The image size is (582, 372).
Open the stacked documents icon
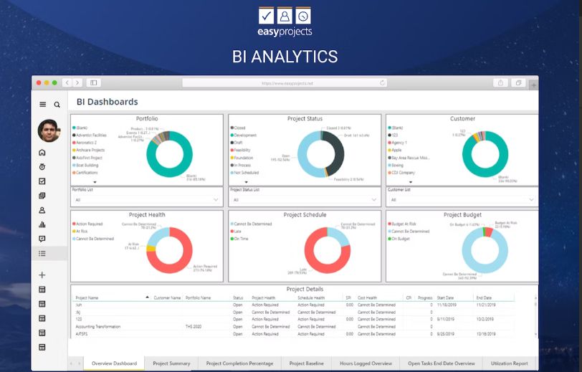click(42, 196)
